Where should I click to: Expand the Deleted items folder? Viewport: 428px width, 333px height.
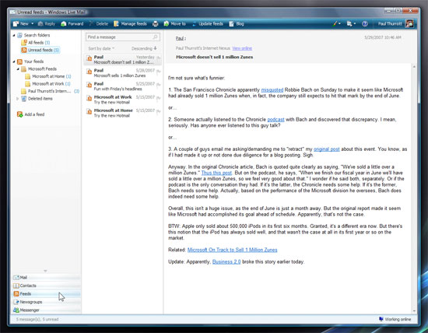17,99
